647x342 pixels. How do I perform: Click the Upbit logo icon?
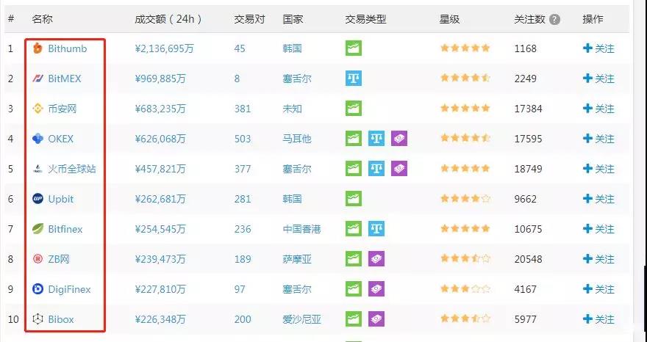[x=37, y=199]
